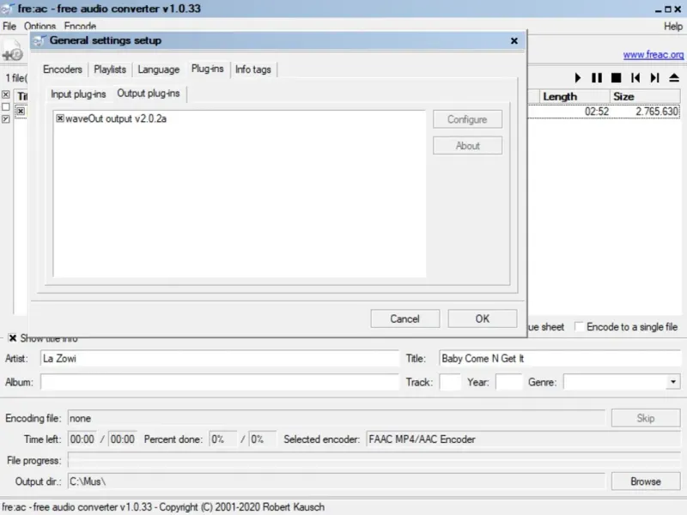Start playback with the Play button

[x=577, y=78]
